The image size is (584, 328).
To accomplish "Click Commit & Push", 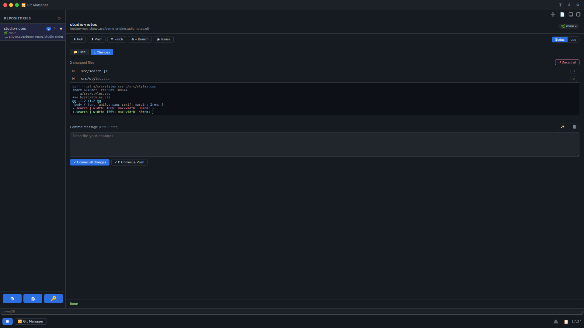I will click(129, 162).
